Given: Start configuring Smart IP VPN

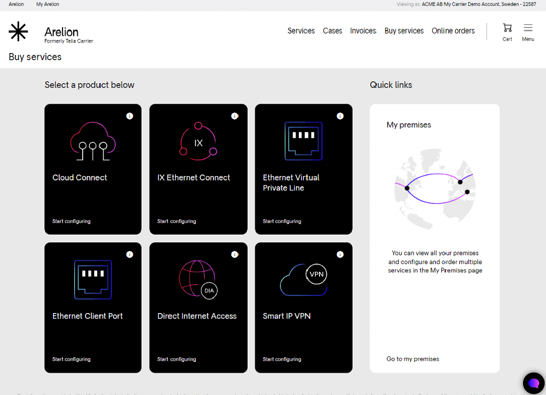Looking at the screenshot, I should pyautogui.click(x=282, y=359).
